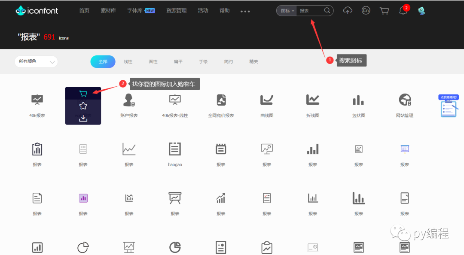The height and width of the screenshot is (255, 464).
Task: Download the hovered icon
Action: tap(83, 118)
